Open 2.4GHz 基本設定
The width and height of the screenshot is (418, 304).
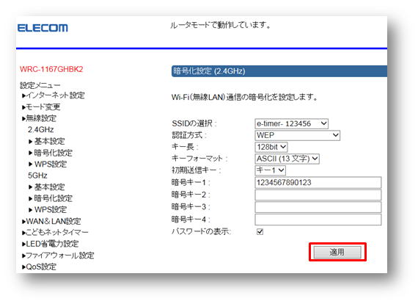pyautogui.click(x=47, y=141)
